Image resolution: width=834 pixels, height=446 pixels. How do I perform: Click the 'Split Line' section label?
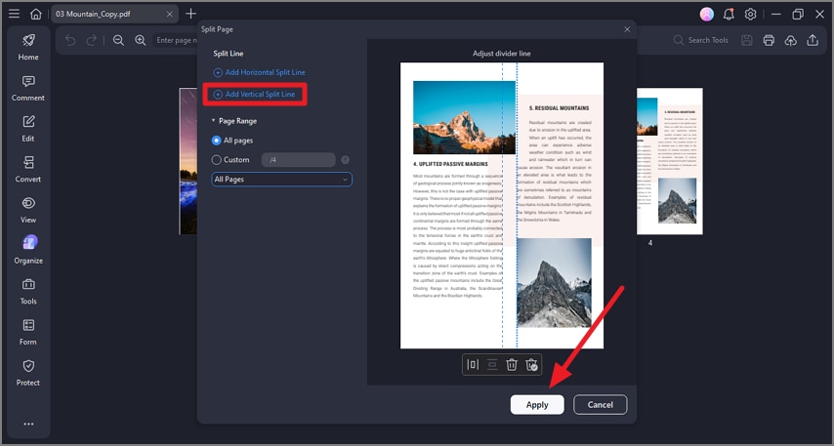[229, 53]
